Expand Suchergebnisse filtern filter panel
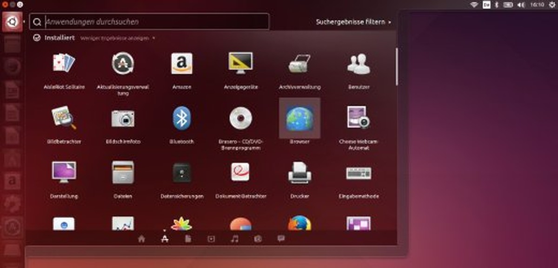 click(353, 22)
